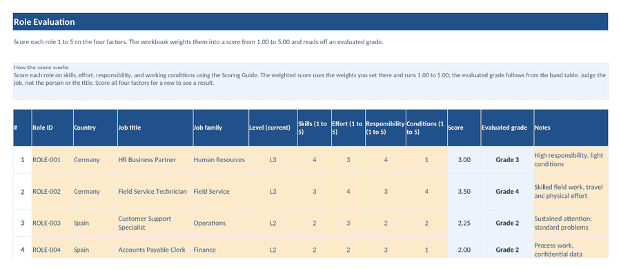Select the Effort score for Customer Support Specialist
Screen dimensions: 621x269
point(348,223)
